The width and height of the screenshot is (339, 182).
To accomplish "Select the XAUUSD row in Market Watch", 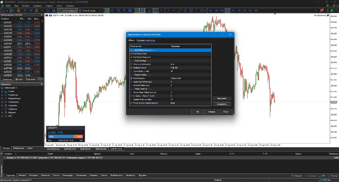I will click(x=20, y=26).
